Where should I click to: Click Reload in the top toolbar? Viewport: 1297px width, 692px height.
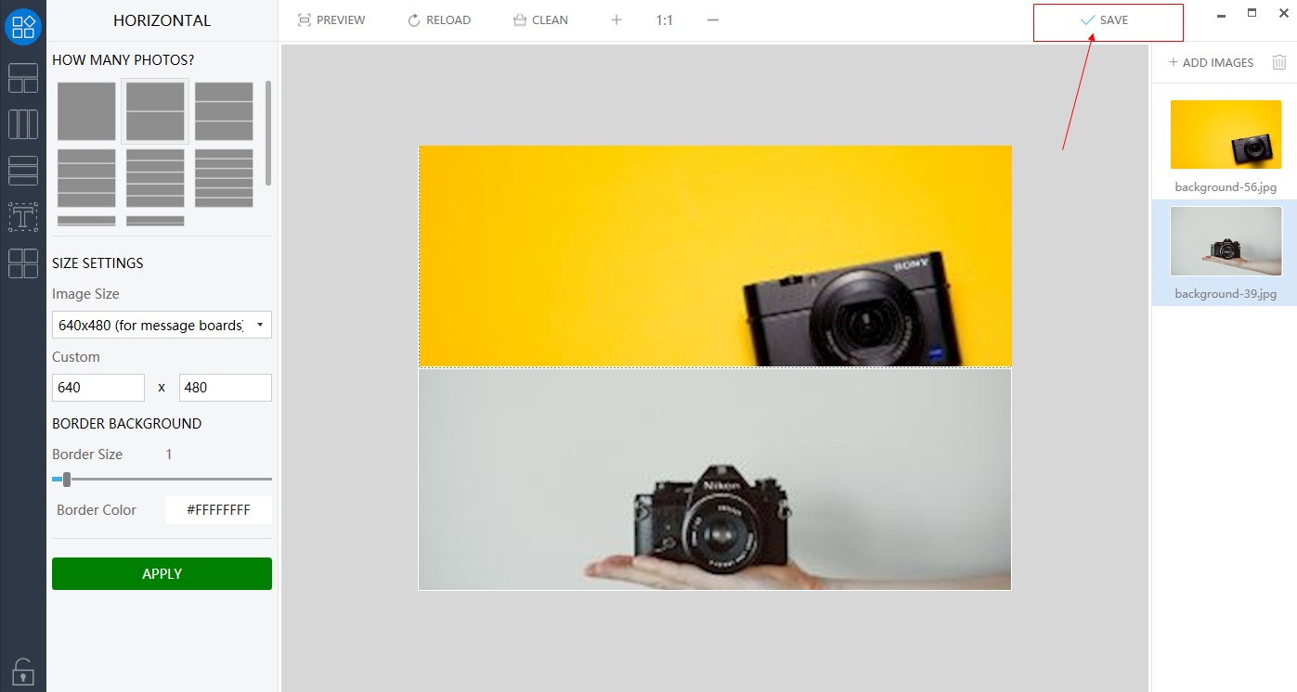click(x=439, y=20)
